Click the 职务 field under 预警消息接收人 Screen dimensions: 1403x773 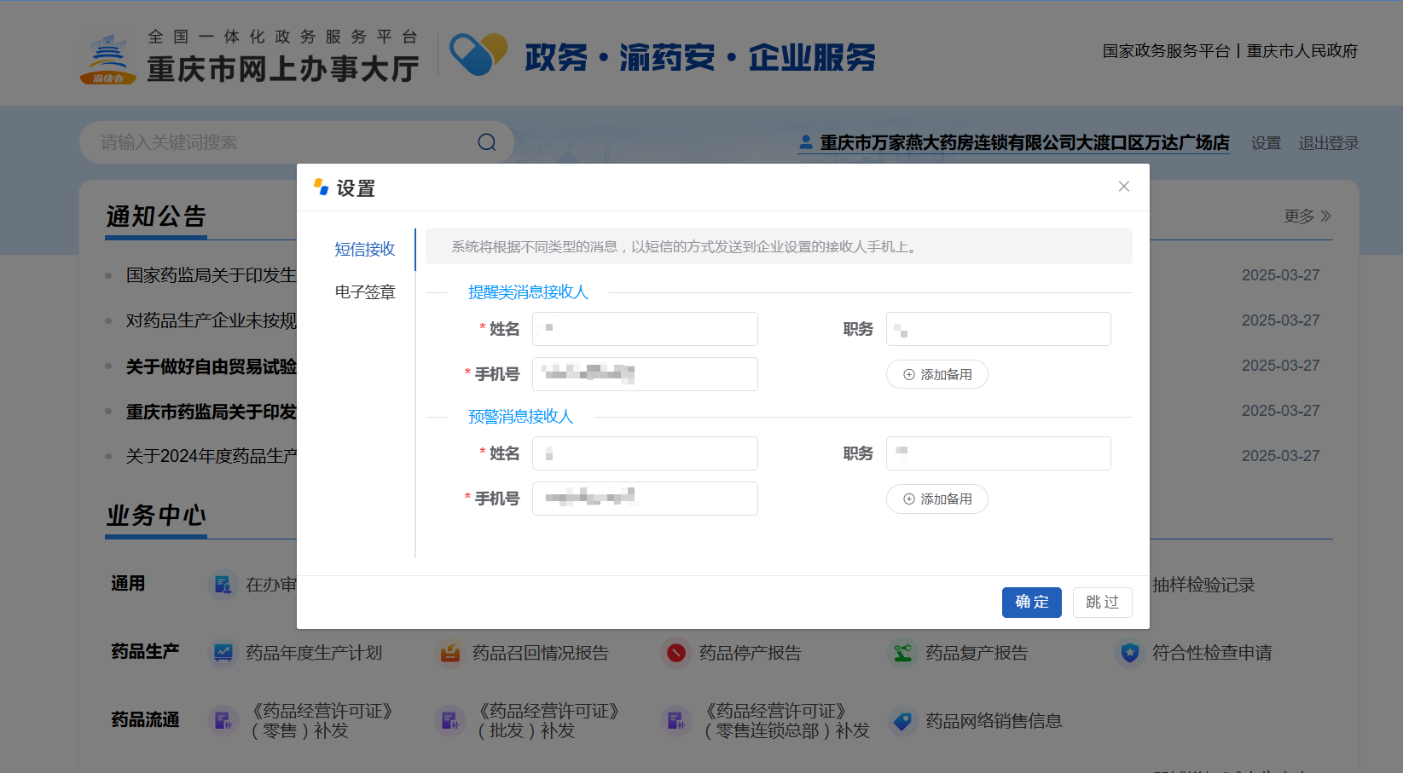click(x=998, y=453)
